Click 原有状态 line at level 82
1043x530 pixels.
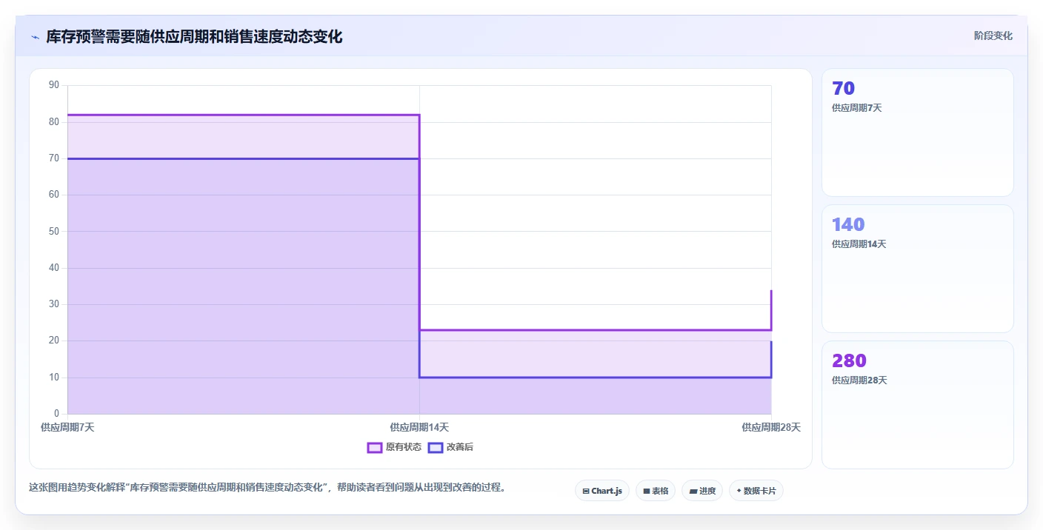(x=243, y=115)
